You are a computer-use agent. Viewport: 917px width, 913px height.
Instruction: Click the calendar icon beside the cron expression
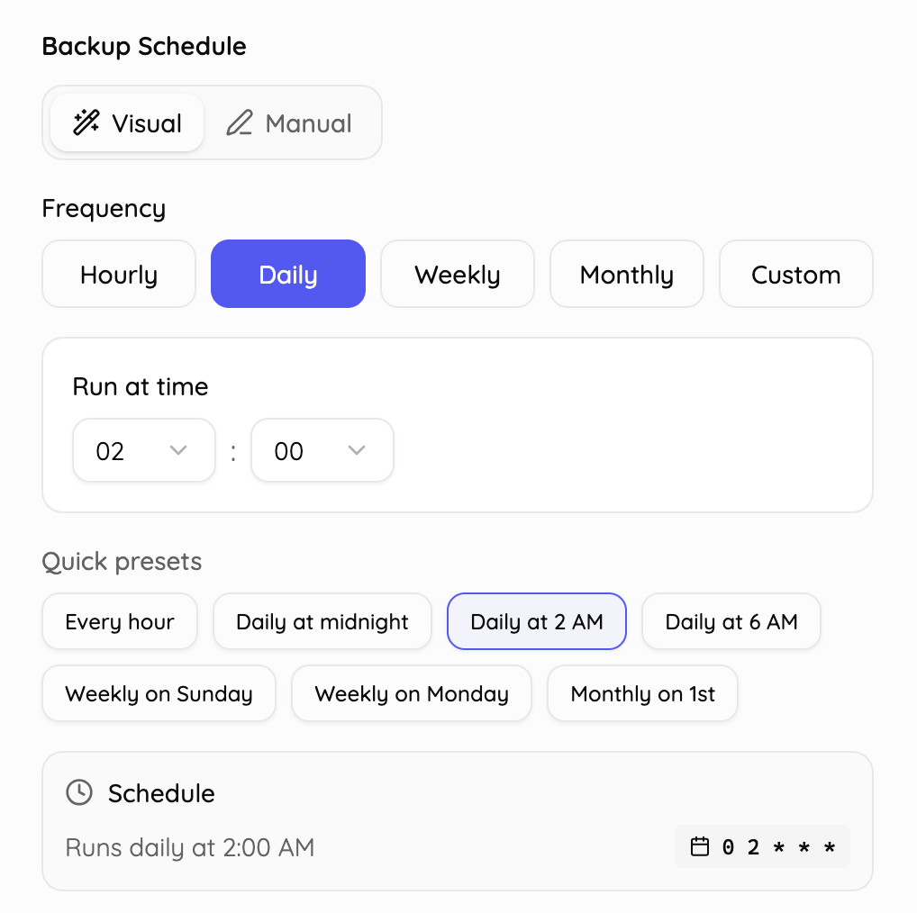702,846
